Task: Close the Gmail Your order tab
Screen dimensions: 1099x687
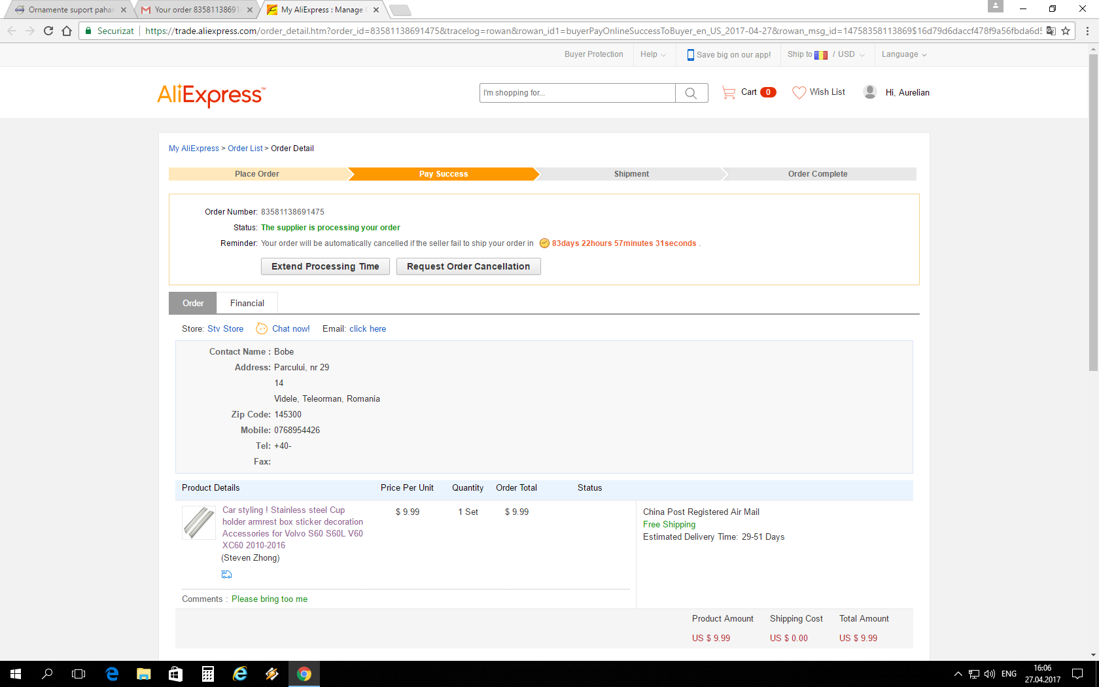Action: (250, 10)
